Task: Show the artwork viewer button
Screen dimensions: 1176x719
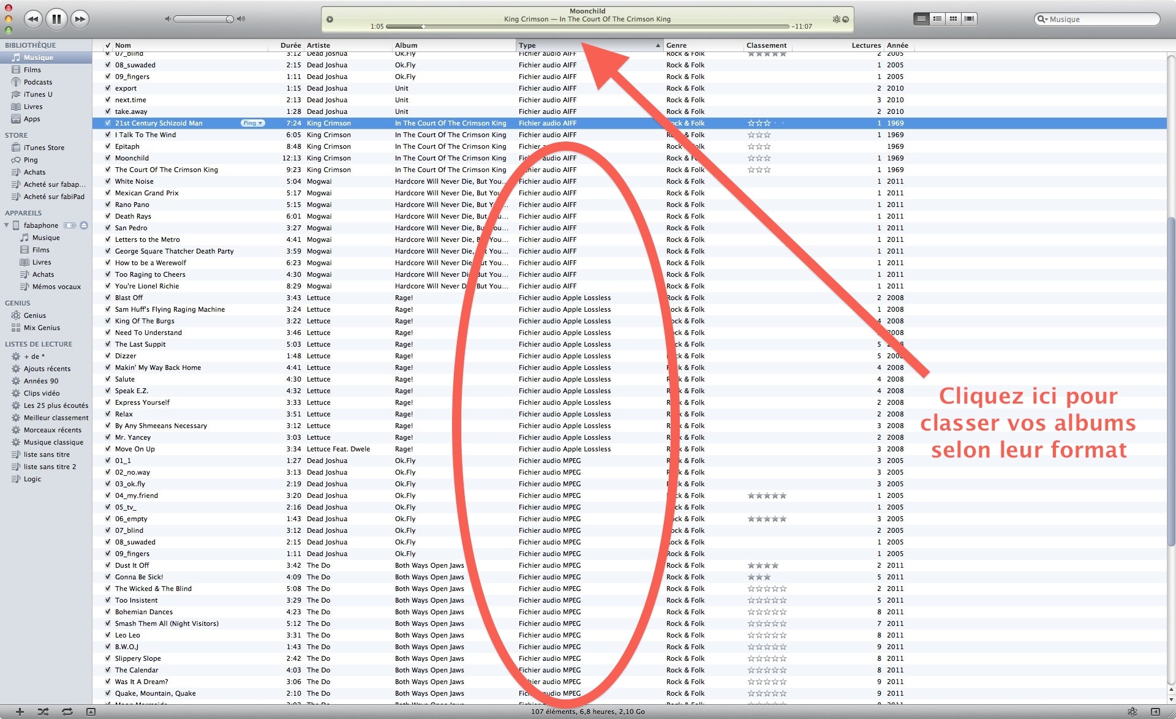Action: click(91, 712)
